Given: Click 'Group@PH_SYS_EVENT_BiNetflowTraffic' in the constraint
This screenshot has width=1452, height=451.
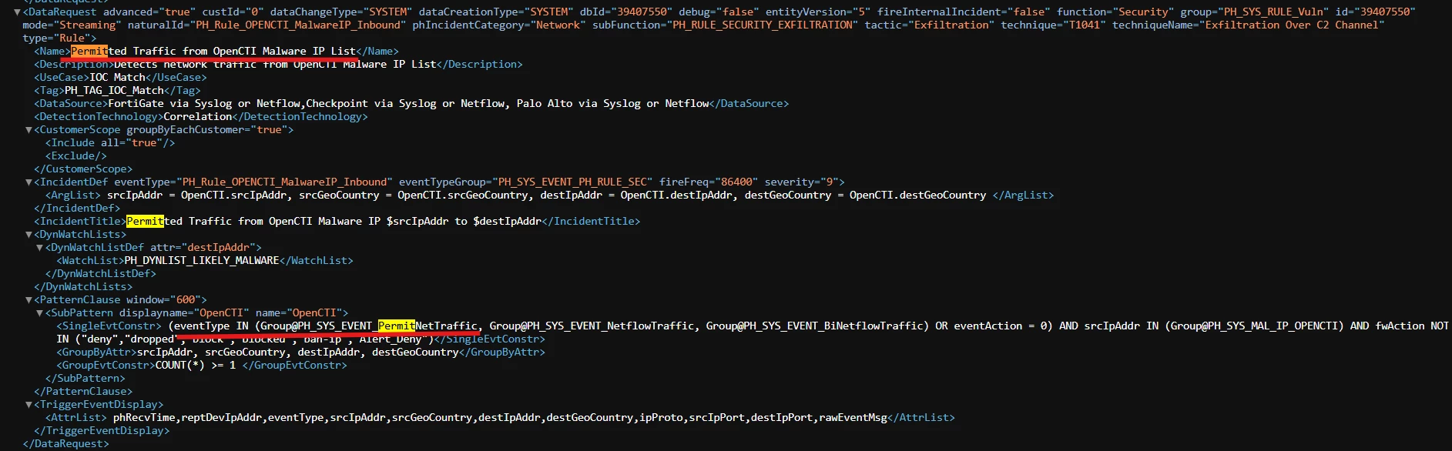Looking at the screenshot, I should [x=814, y=326].
